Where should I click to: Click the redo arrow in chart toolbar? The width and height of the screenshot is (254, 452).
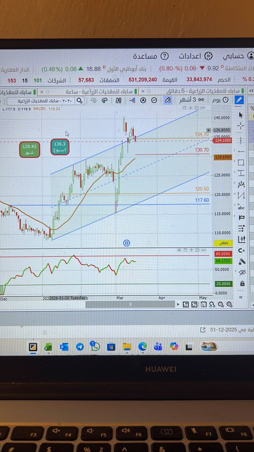(105, 101)
